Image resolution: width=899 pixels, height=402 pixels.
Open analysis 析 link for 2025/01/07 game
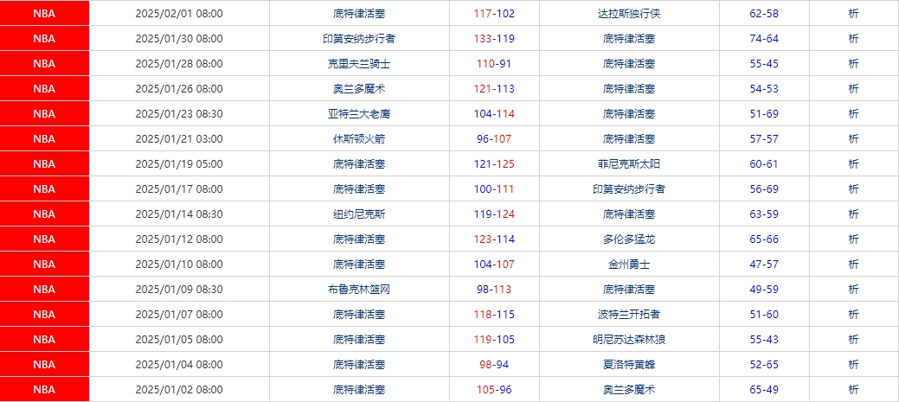854,315
